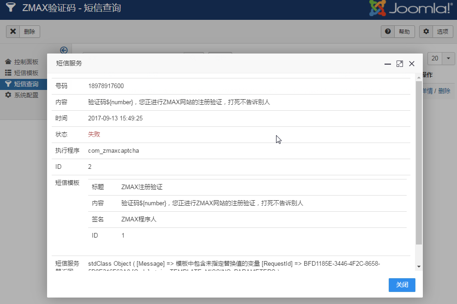
Task: Click the 短信模板 label inside the dialog
Action: click(x=67, y=183)
